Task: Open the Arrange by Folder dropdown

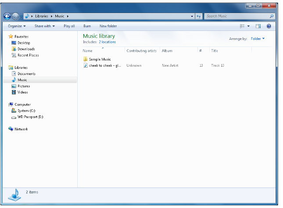Action: click(258, 39)
